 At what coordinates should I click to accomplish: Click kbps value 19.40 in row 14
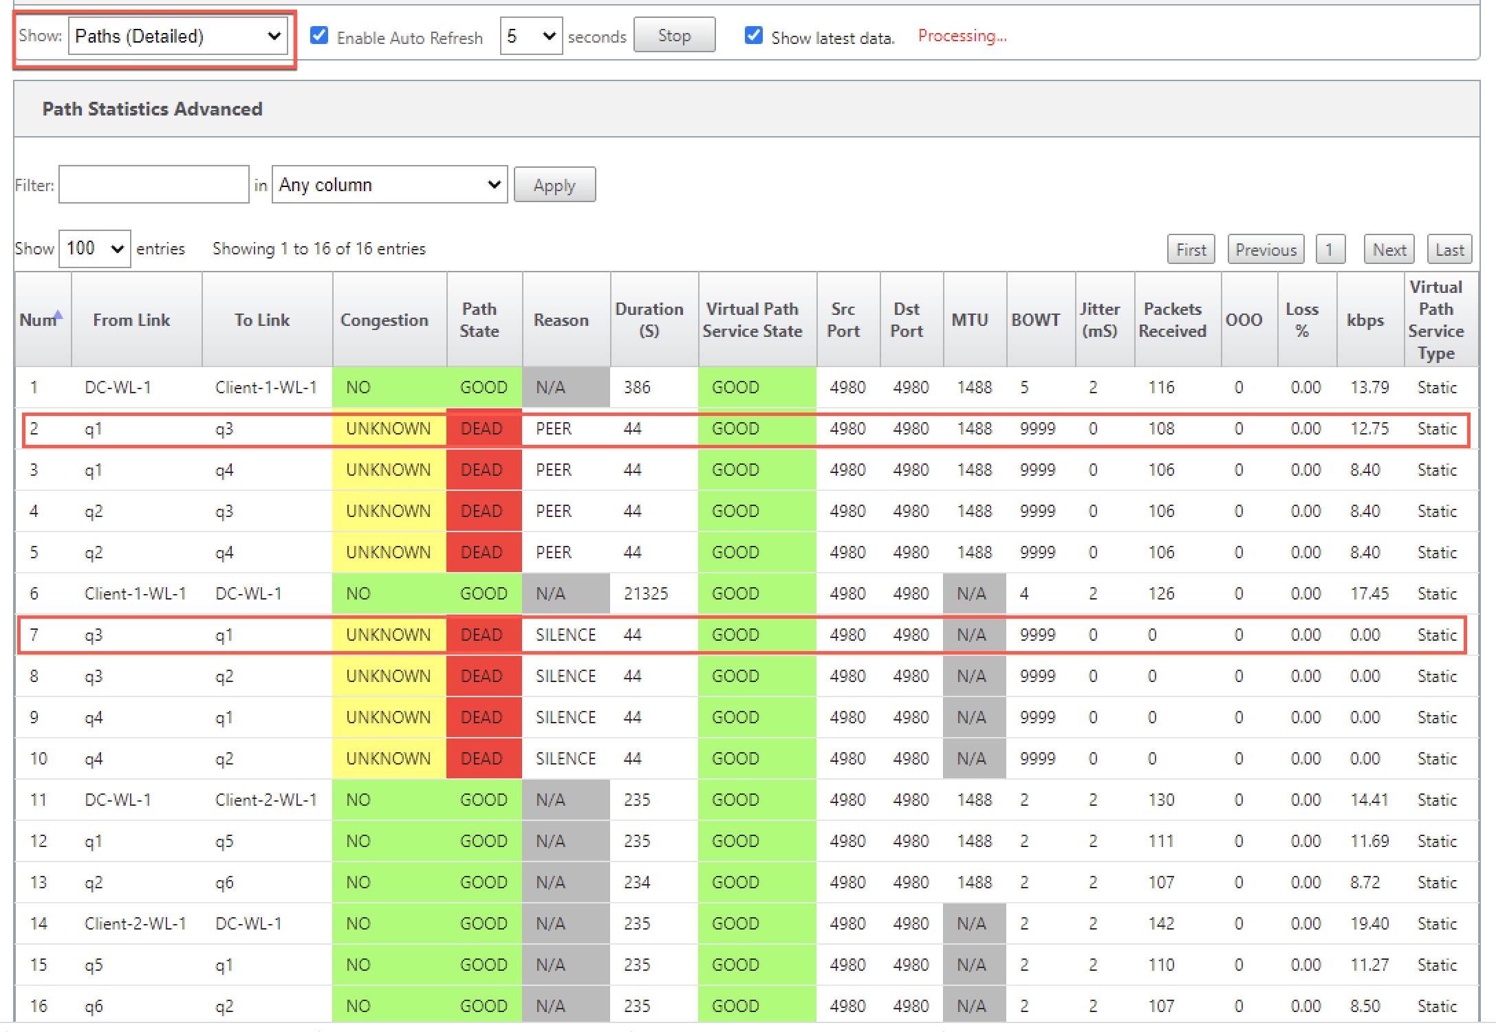1369,923
